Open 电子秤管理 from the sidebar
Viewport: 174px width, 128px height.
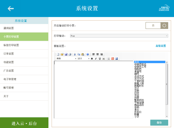[x=24, y=79]
